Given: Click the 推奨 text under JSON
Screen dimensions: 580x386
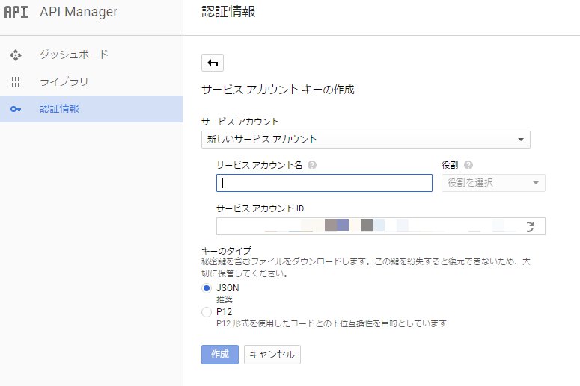Looking at the screenshot, I should pos(225,299).
